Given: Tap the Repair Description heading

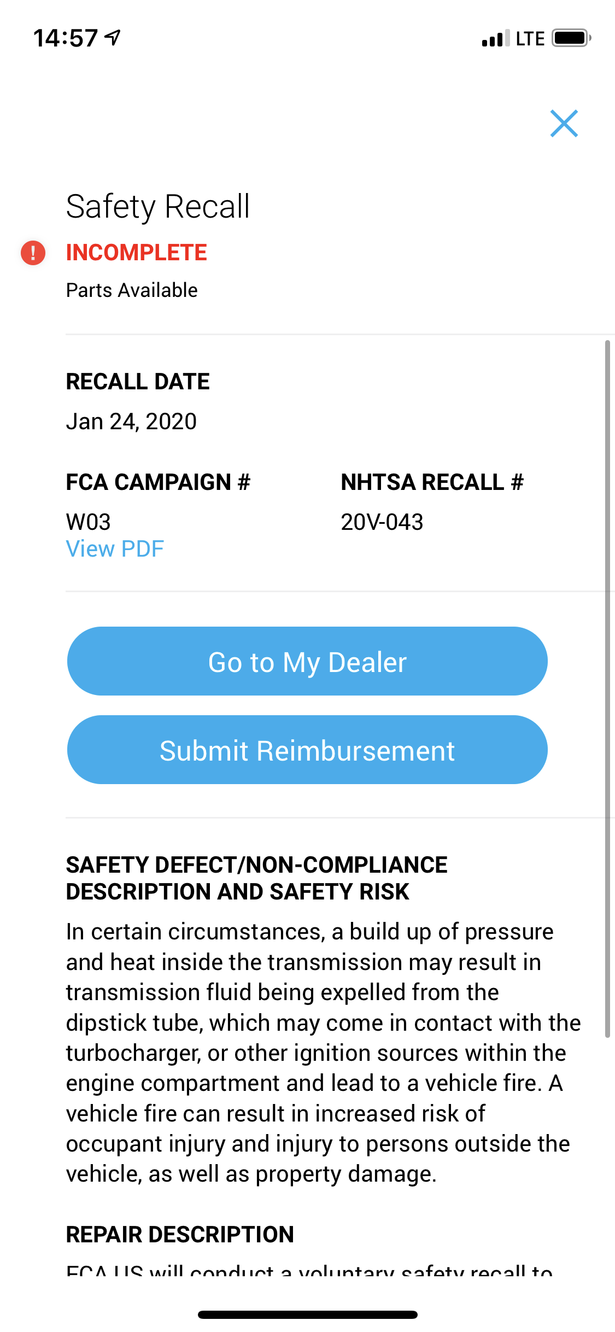Looking at the screenshot, I should point(180,1235).
